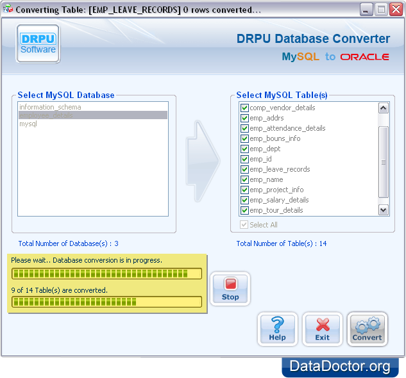Image resolution: width=406 pixels, height=378 pixels.
Task: Click the Stop conversion button
Action: (x=230, y=289)
